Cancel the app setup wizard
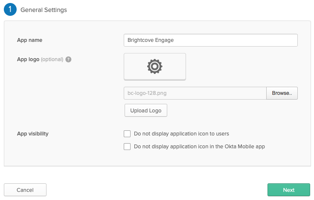This screenshot has height=200, width=314. coord(25,190)
